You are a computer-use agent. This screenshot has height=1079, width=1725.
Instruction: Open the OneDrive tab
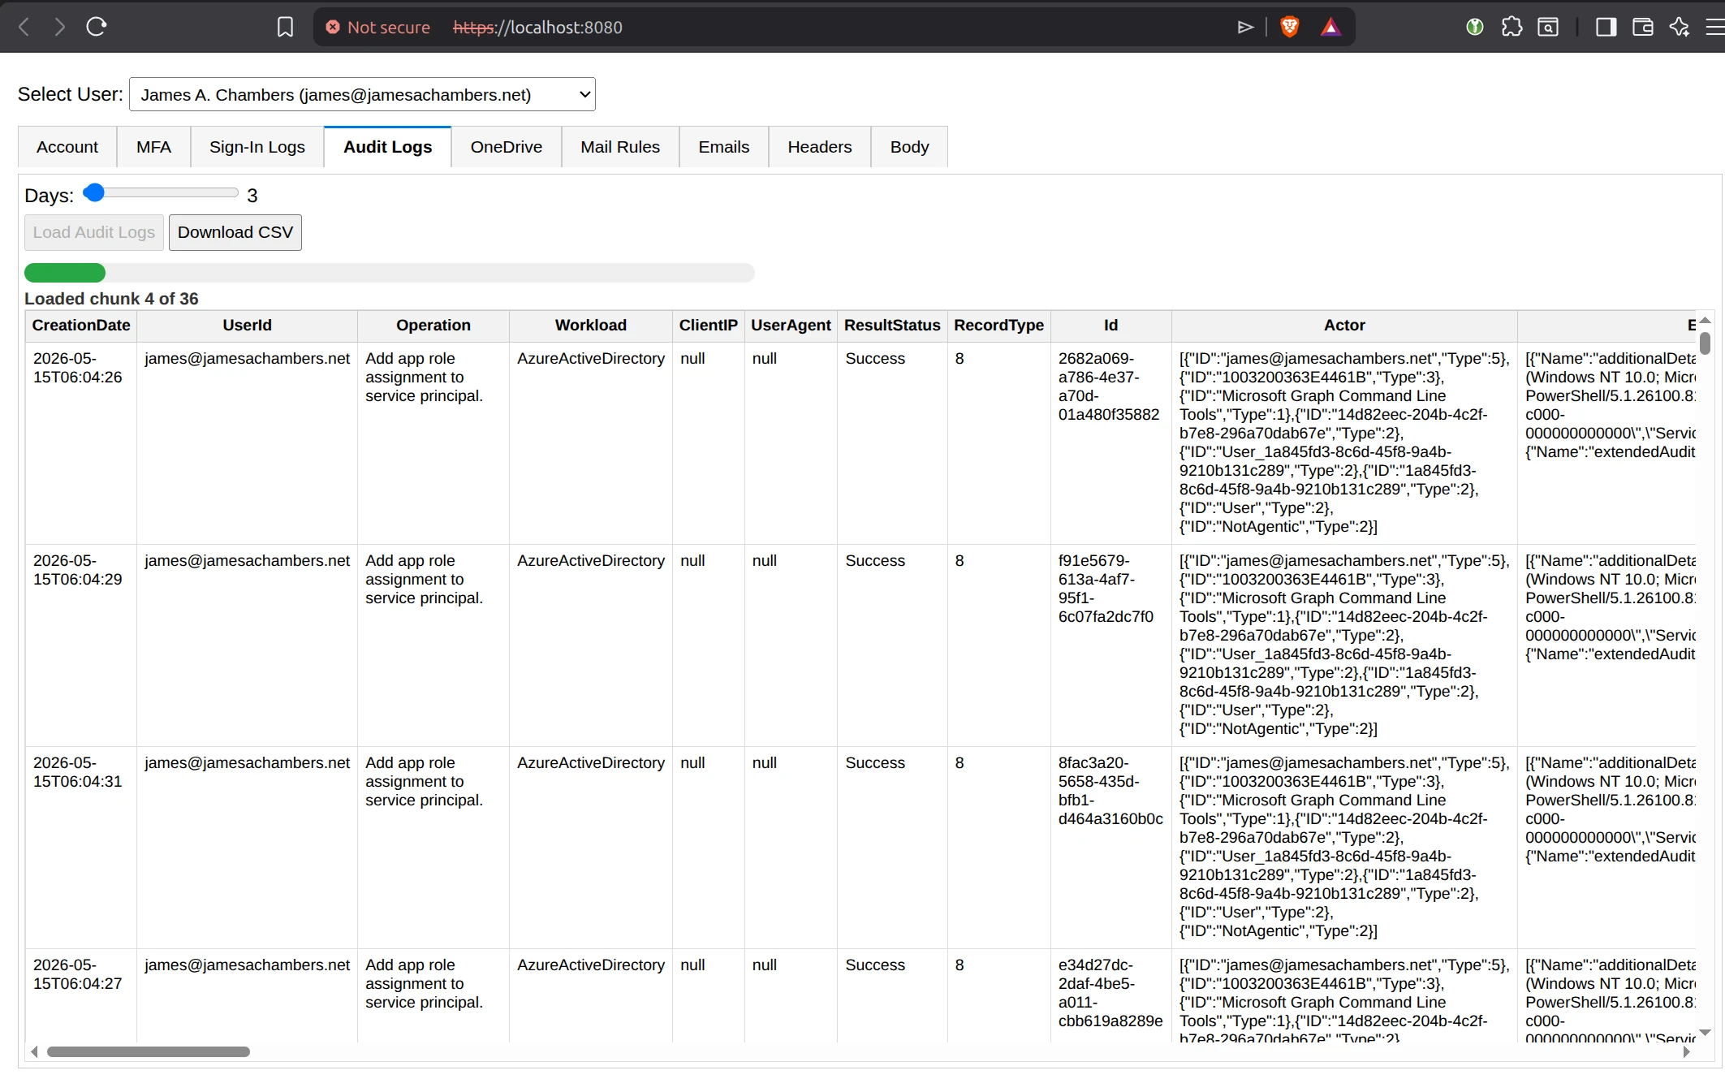(x=507, y=147)
